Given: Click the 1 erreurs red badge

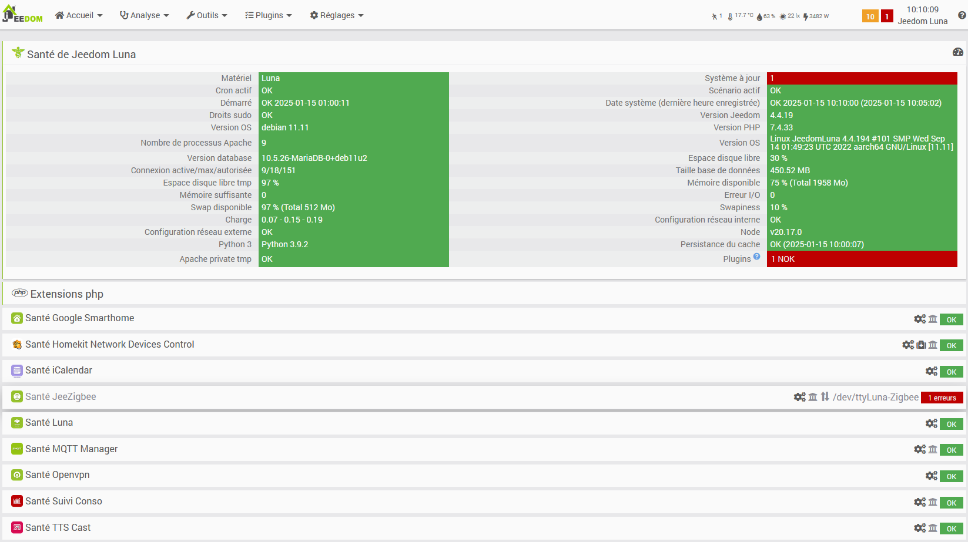Looking at the screenshot, I should pos(942,398).
